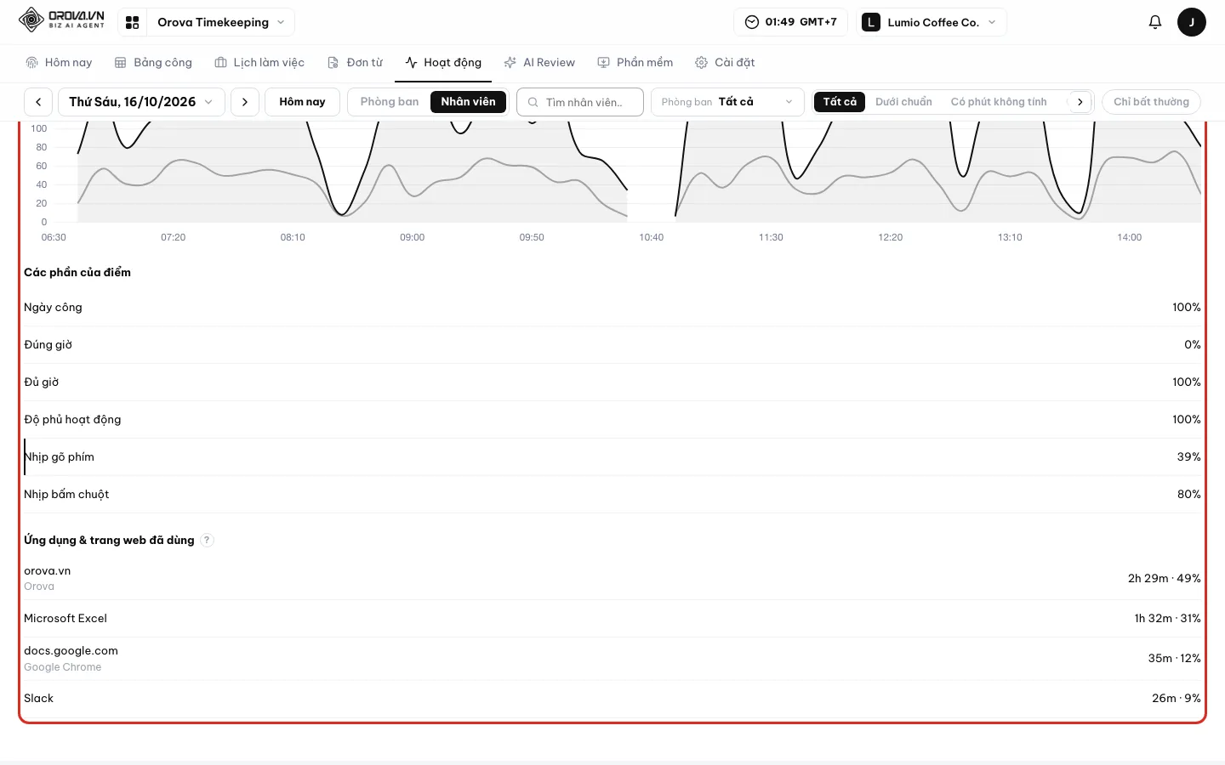Click the Slack usage row
The width and height of the screenshot is (1225, 765).
coord(612,699)
